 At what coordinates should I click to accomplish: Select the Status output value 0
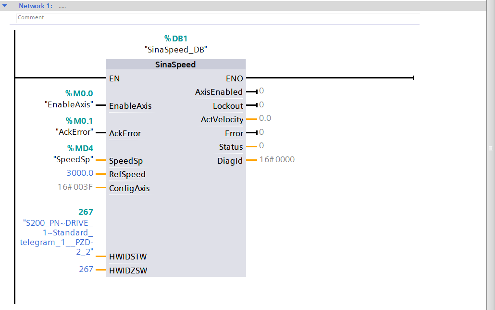pos(261,146)
